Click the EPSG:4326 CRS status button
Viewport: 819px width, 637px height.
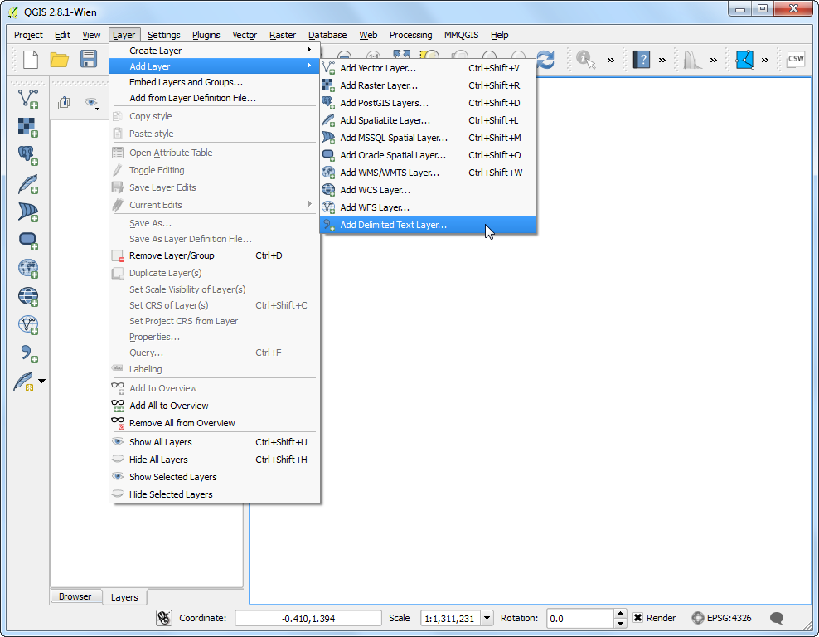coord(721,618)
